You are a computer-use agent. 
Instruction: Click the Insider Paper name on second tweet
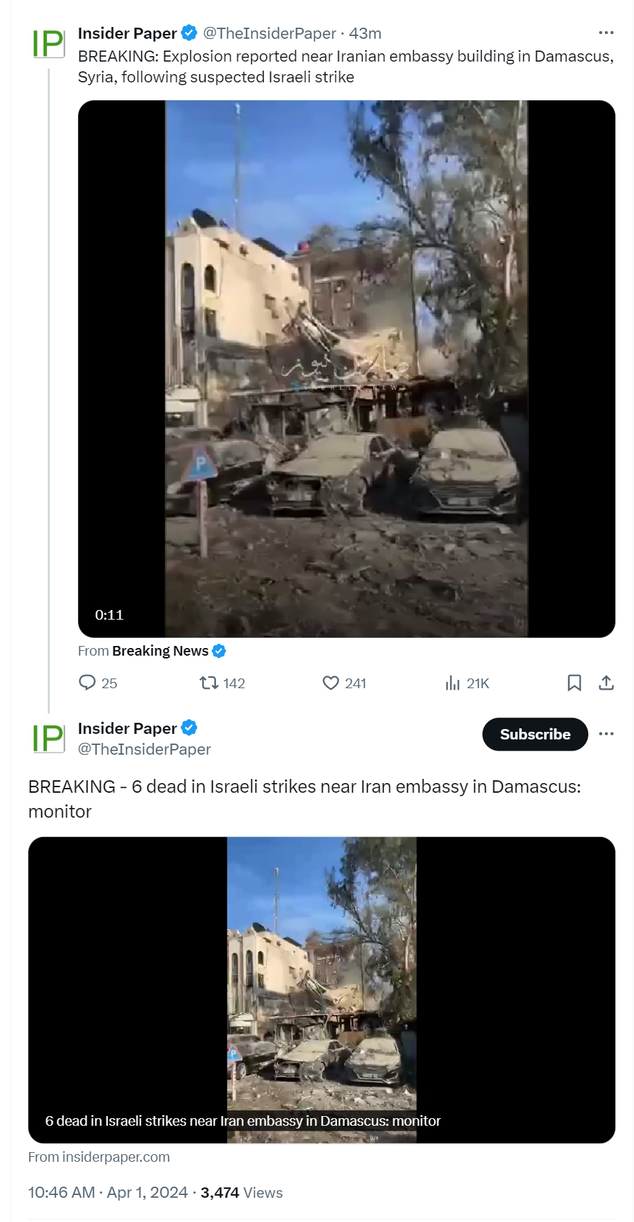[x=127, y=728]
